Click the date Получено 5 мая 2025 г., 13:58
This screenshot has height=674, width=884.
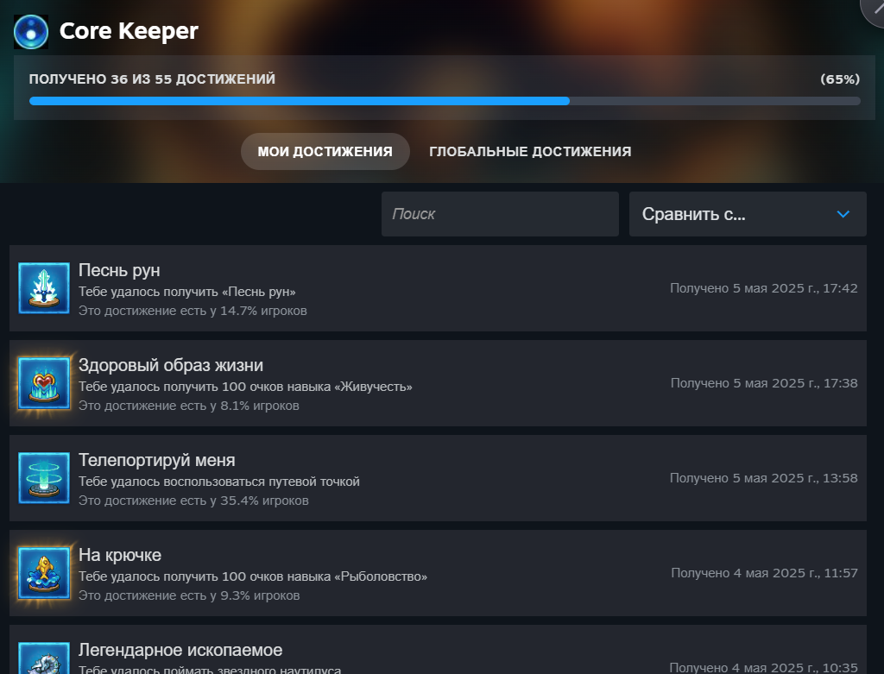[x=764, y=478]
